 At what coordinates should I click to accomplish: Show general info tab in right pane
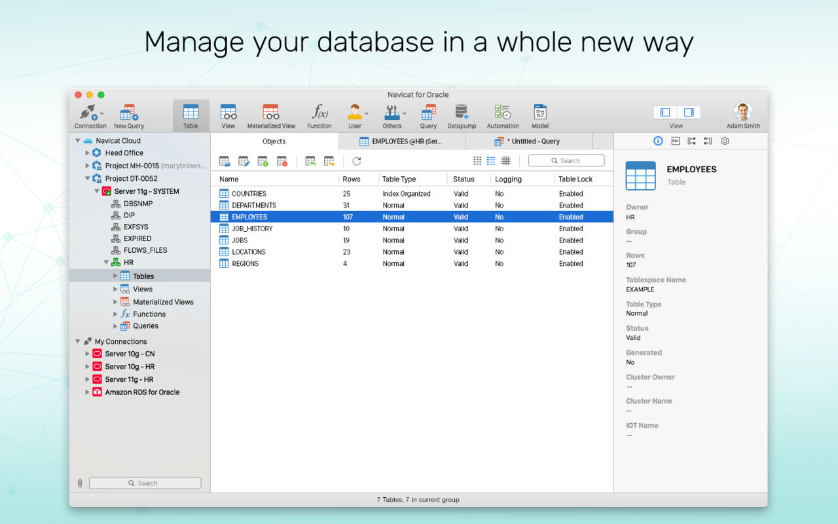658,141
